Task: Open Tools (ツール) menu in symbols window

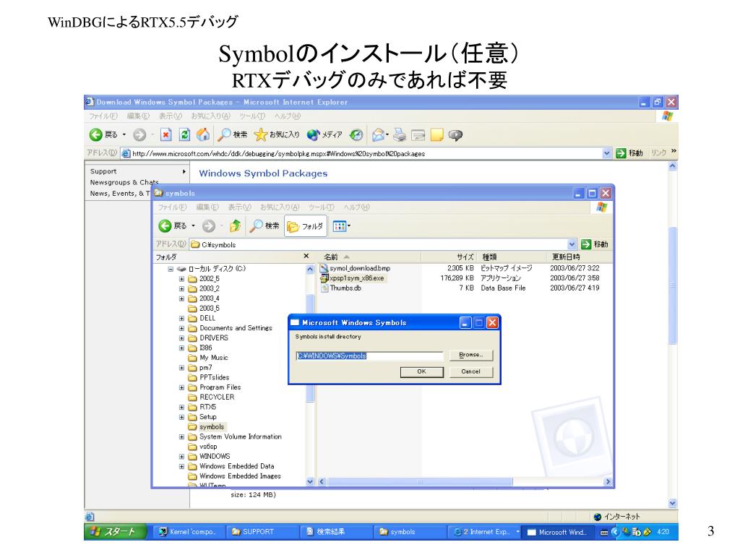Action: pyautogui.click(x=321, y=207)
